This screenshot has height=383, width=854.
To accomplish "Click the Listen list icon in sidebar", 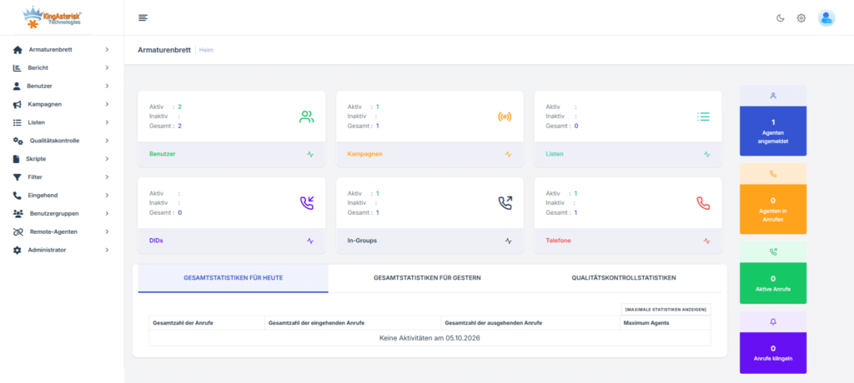I will pyautogui.click(x=17, y=122).
